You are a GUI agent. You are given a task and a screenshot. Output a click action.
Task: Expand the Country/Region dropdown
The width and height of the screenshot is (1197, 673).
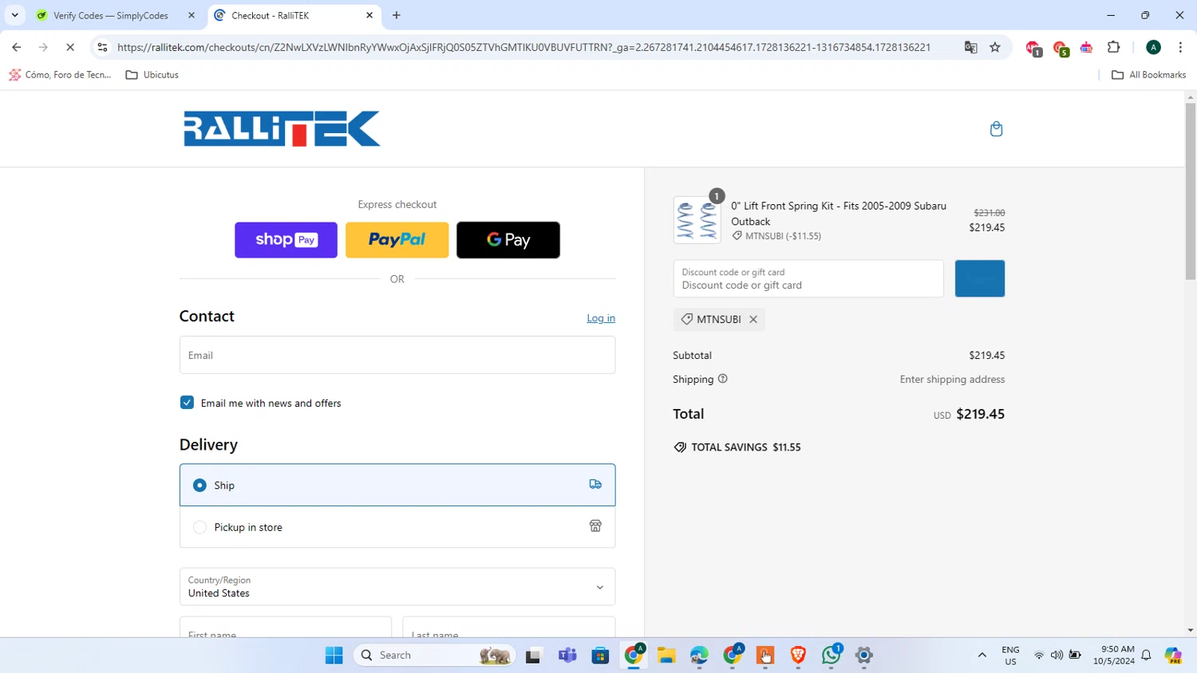[397, 587]
